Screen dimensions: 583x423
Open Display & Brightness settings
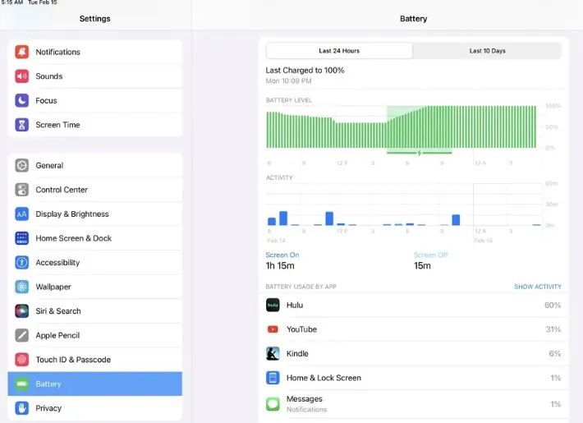[72, 214]
